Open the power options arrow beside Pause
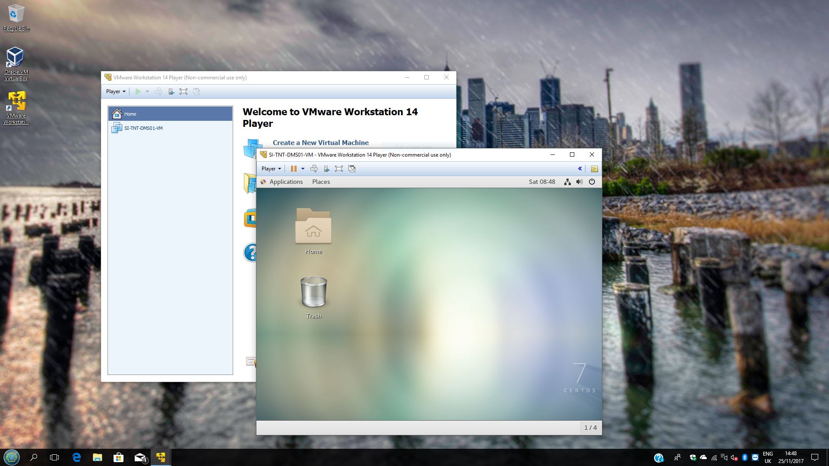Screen dimensions: 829x466 click(303, 169)
